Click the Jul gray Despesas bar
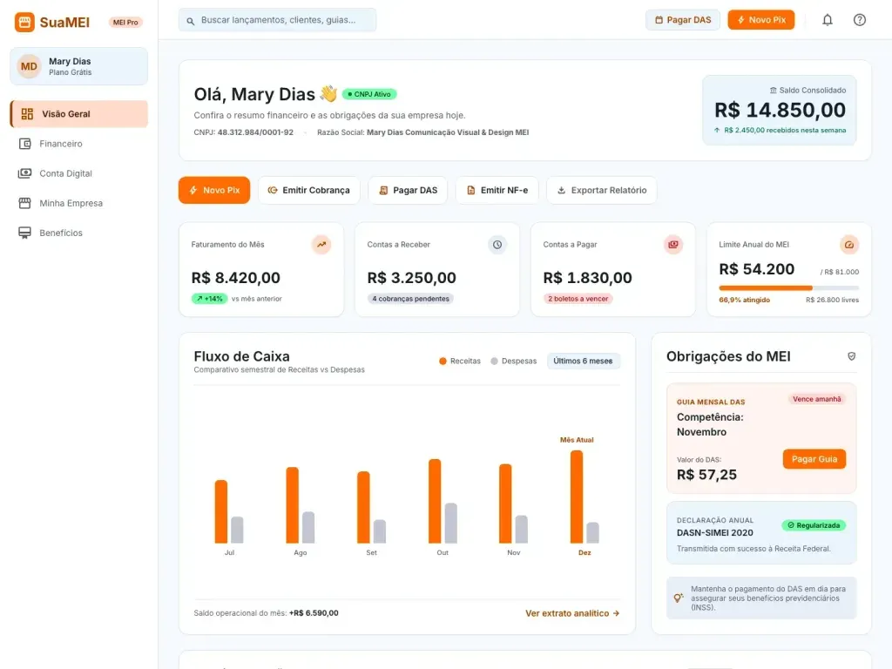 (237, 530)
